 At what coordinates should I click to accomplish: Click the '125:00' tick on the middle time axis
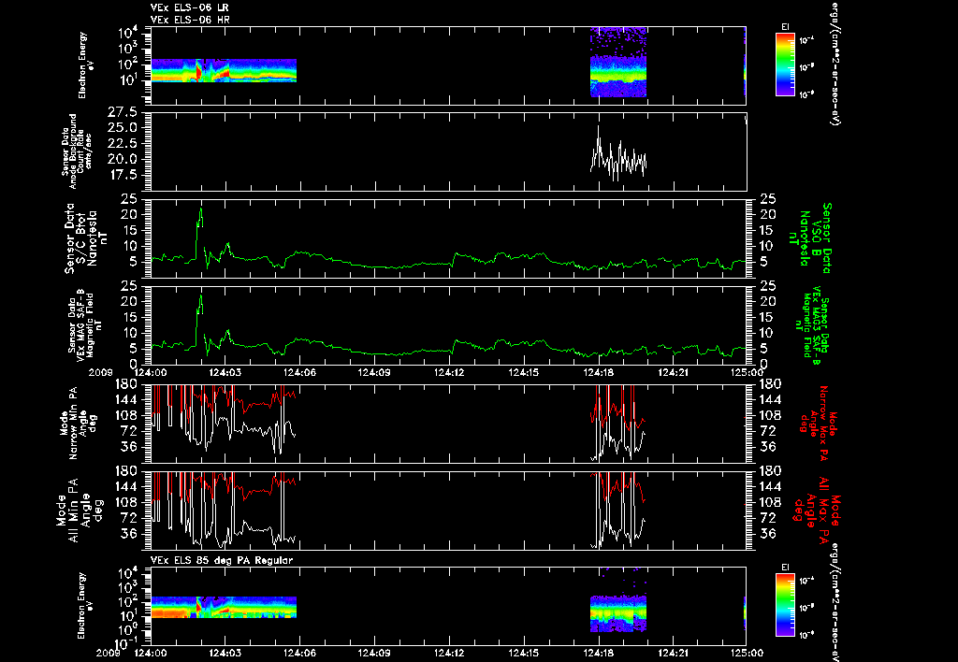tap(747, 372)
